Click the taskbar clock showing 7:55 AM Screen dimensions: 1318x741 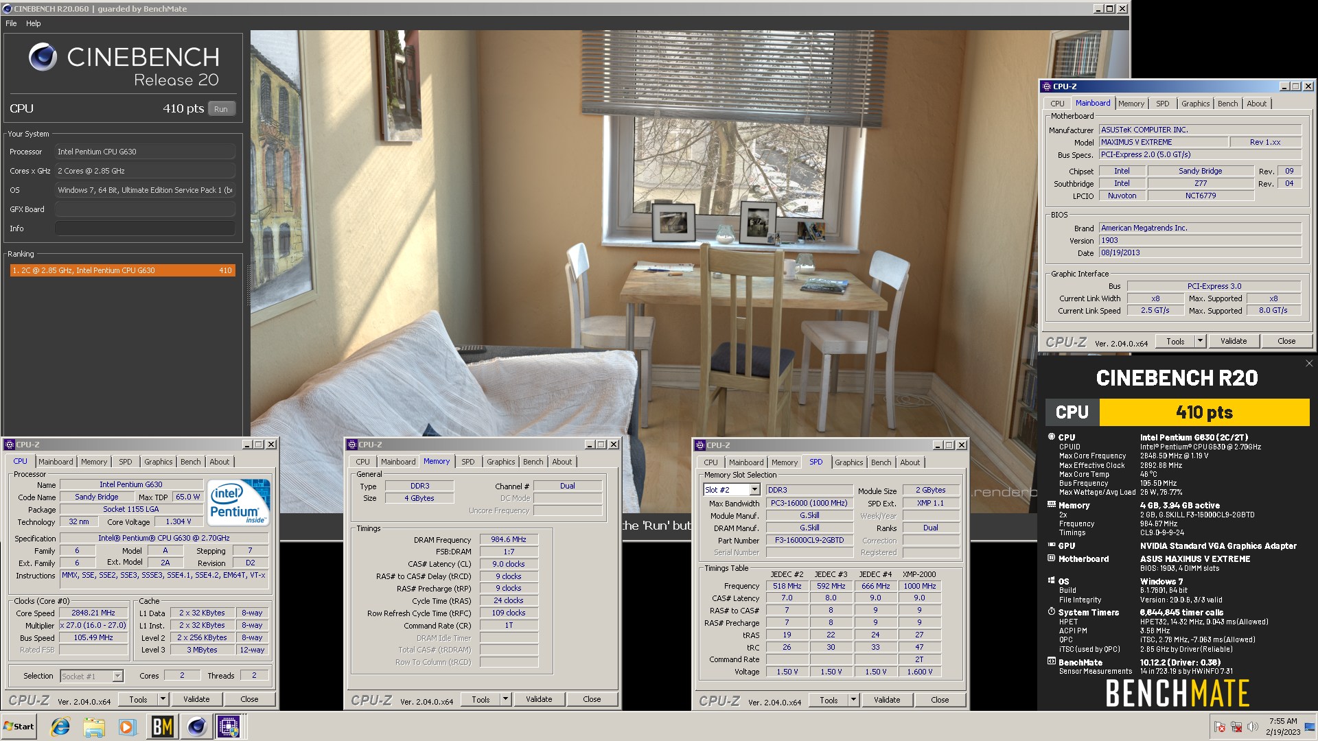pyautogui.click(x=1282, y=727)
